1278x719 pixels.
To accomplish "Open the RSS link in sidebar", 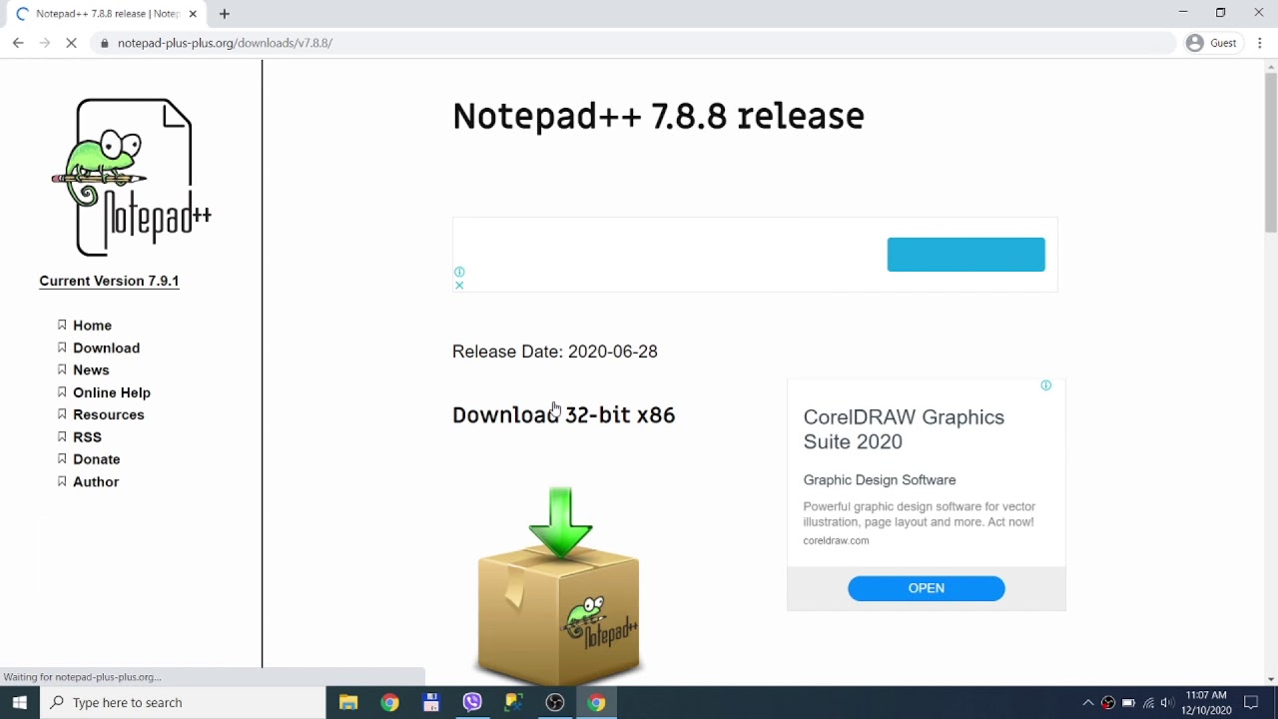I will (x=87, y=436).
